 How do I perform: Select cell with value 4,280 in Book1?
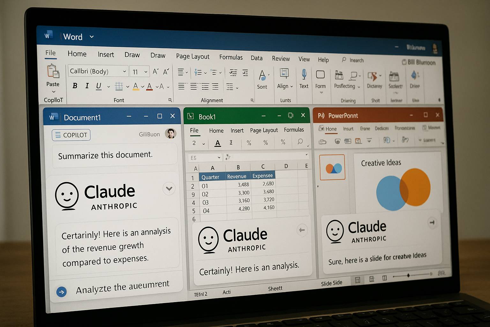239,209
